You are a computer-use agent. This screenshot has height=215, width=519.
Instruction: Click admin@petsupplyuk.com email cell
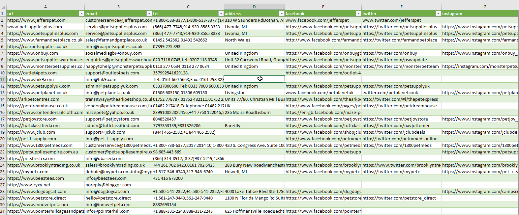pos(118,86)
